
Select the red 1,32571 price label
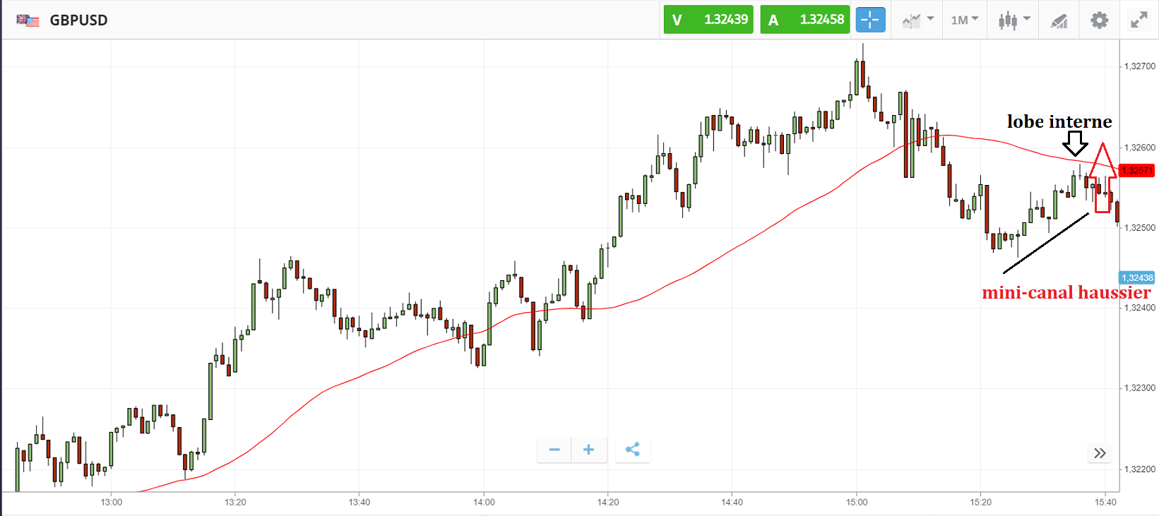pos(1136,170)
